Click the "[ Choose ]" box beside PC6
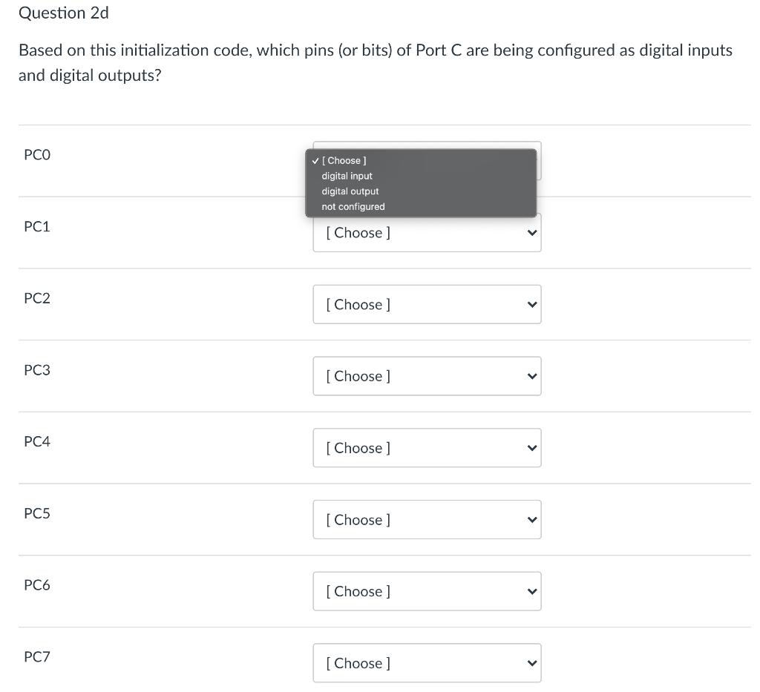 427,591
